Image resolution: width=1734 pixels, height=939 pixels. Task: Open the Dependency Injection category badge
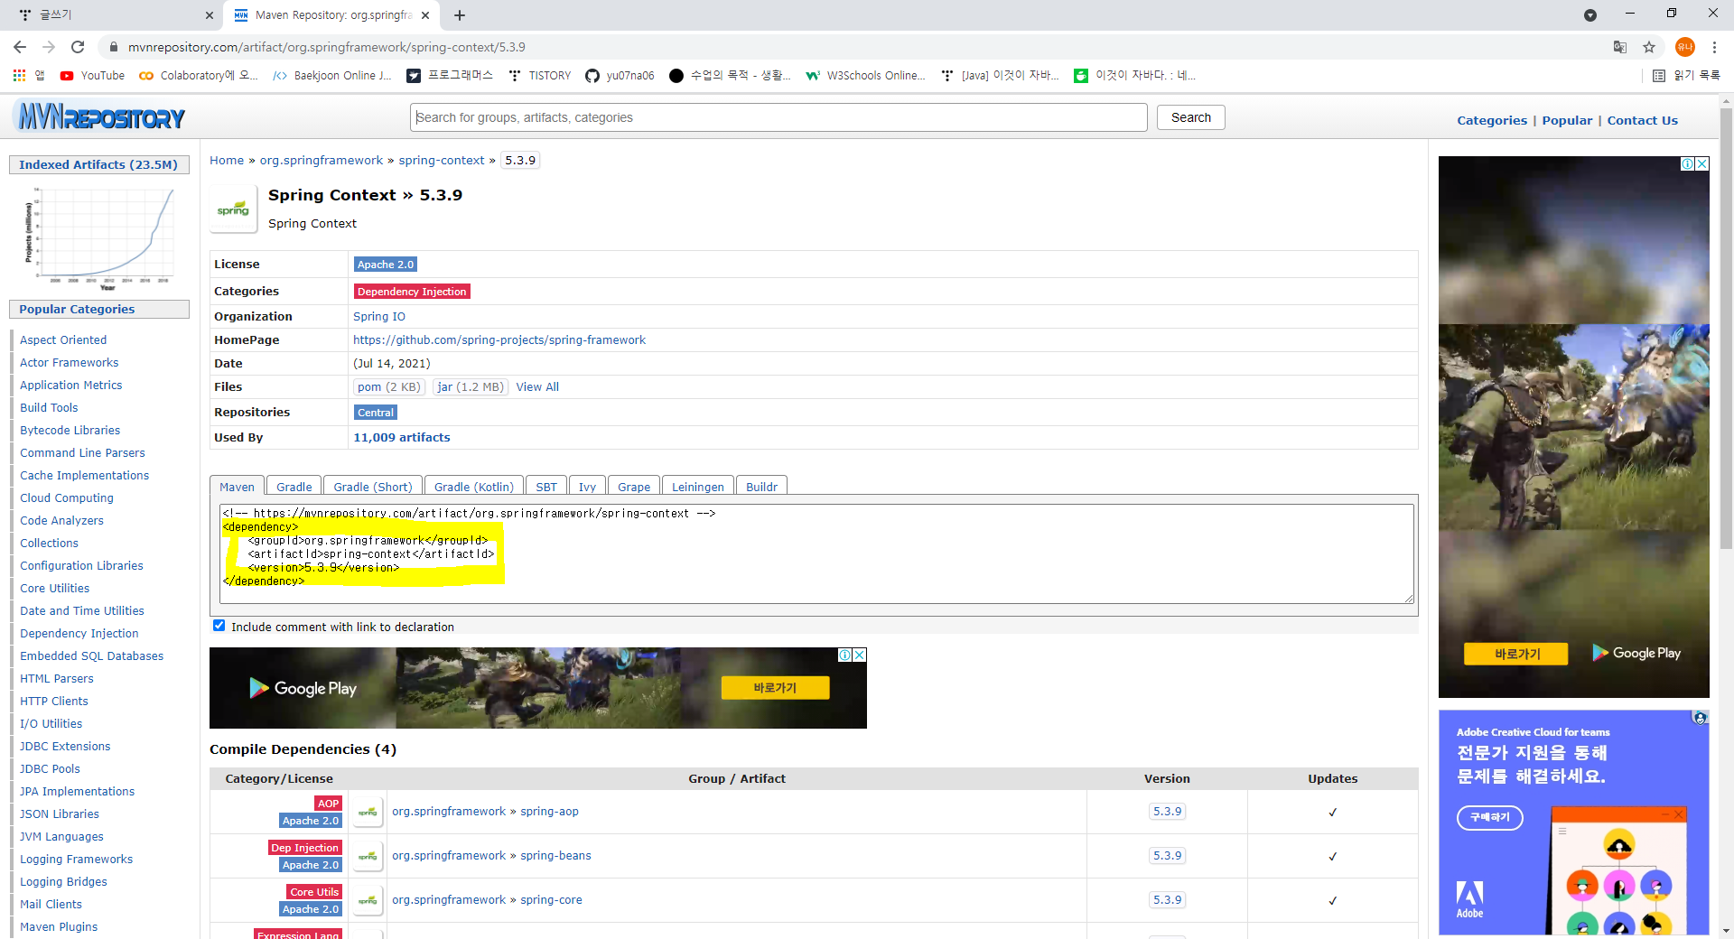click(412, 292)
